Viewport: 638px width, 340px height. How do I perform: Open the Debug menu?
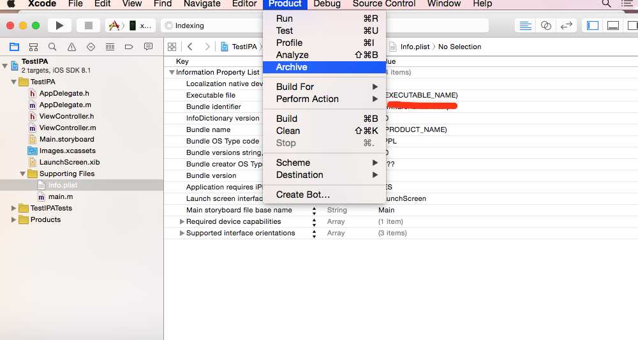[x=327, y=4]
